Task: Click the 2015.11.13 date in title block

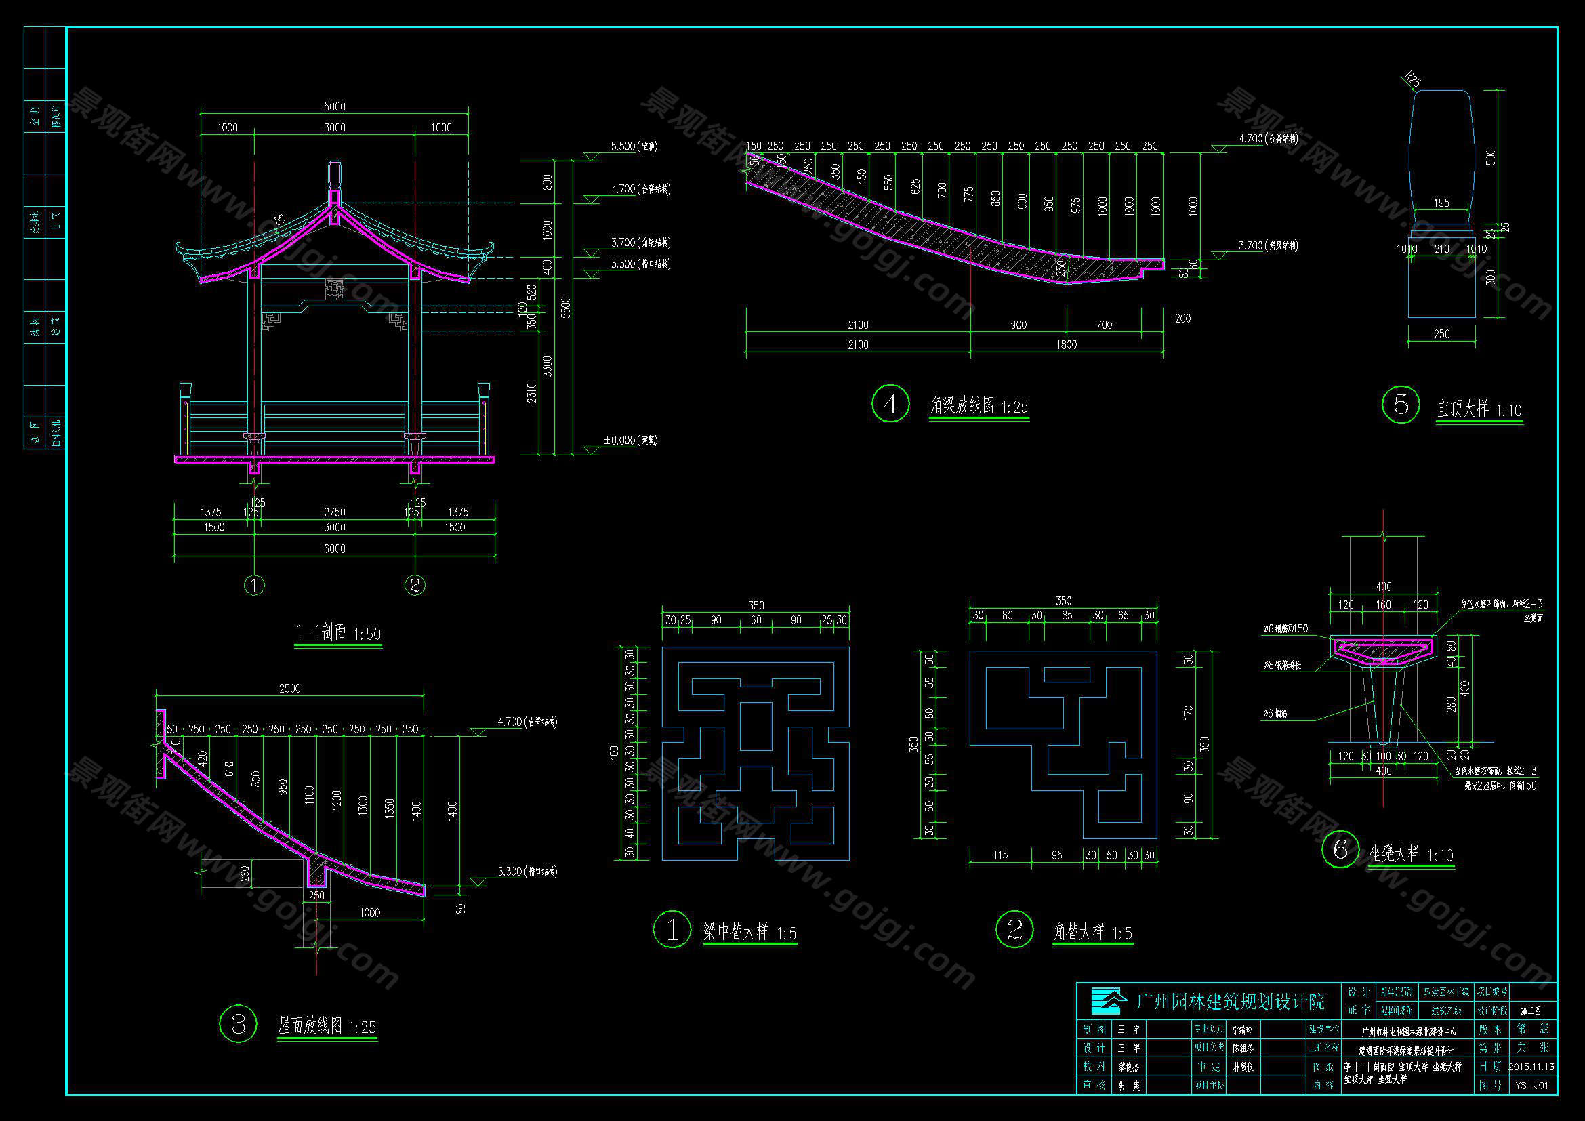Action: tap(1531, 1067)
